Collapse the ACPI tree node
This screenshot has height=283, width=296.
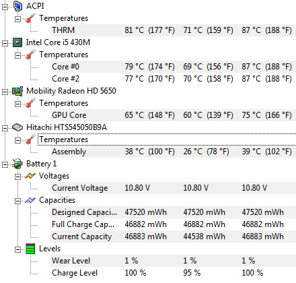(5, 7)
